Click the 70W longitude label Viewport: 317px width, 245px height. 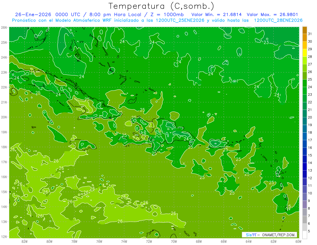click(174, 241)
